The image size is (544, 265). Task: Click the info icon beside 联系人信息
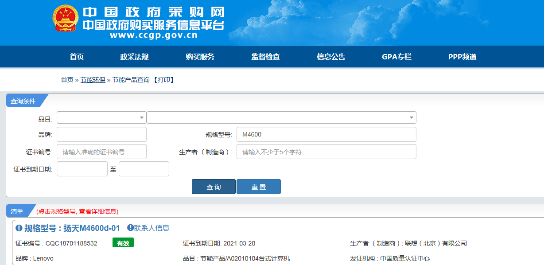pyautogui.click(x=130, y=228)
